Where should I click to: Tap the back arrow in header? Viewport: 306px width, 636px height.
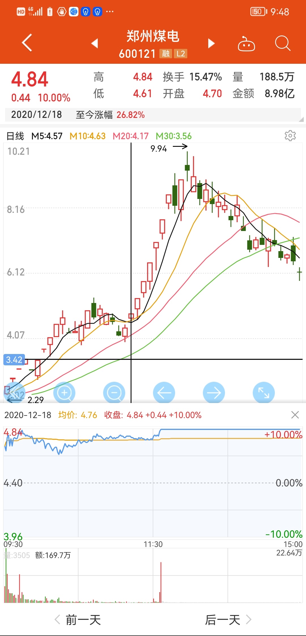pos(27,43)
